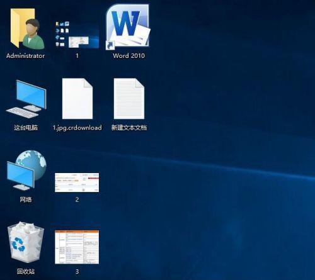This screenshot has height=280, width=315.
Task: Click the 回收站 label text
Action: pyautogui.click(x=26, y=272)
